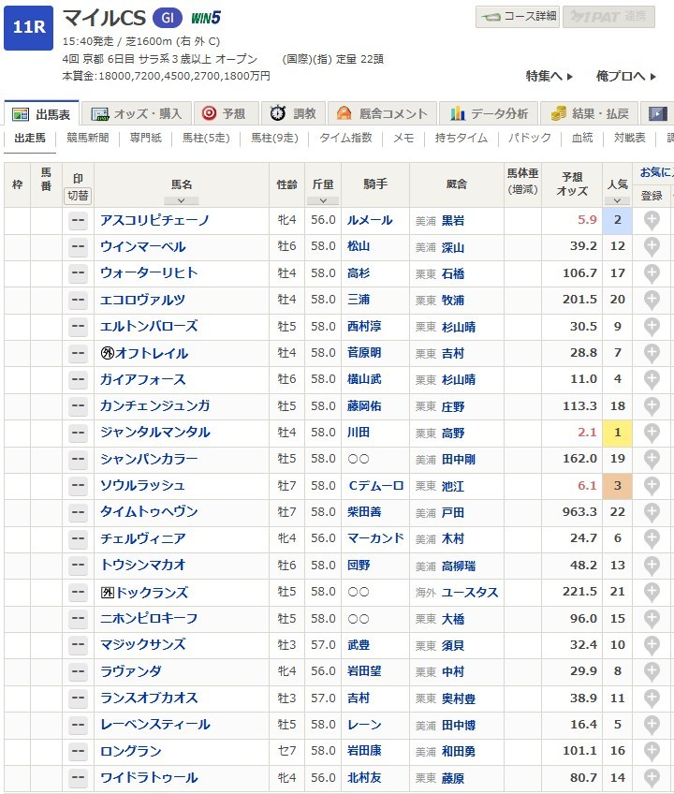Click the video icon tab at far right
Viewport: 674px width, 794px height.
click(659, 113)
